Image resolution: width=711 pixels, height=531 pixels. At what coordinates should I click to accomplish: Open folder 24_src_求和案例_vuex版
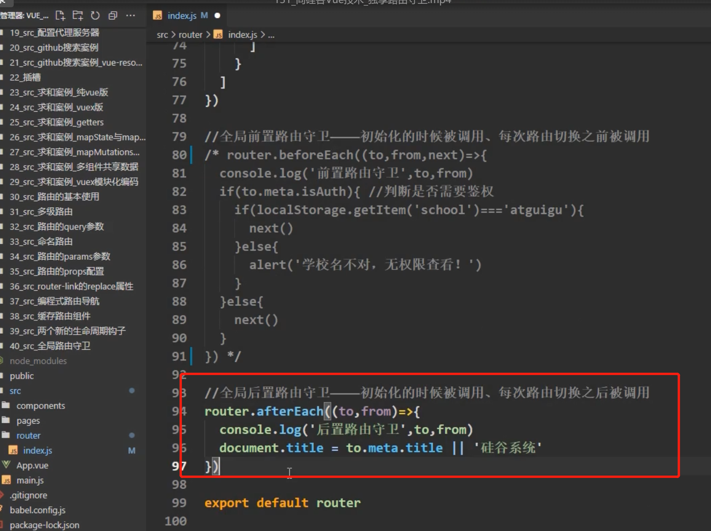[56, 107]
